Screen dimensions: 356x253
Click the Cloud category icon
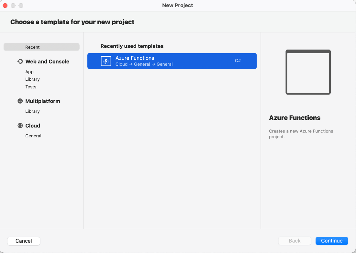pyautogui.click(x=20, y=125)
